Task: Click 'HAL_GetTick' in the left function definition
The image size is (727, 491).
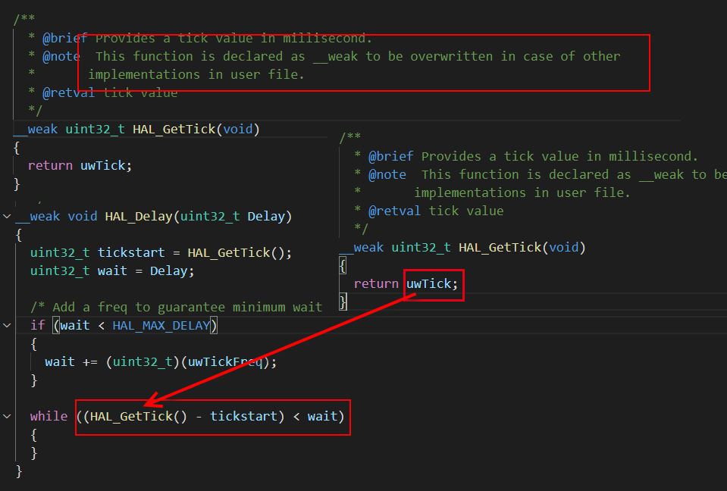Action: [x=174, y=129]
